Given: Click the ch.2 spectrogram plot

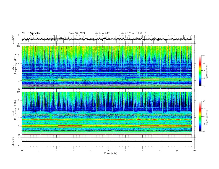Looking at the screenshot, I should click(107, 113).
